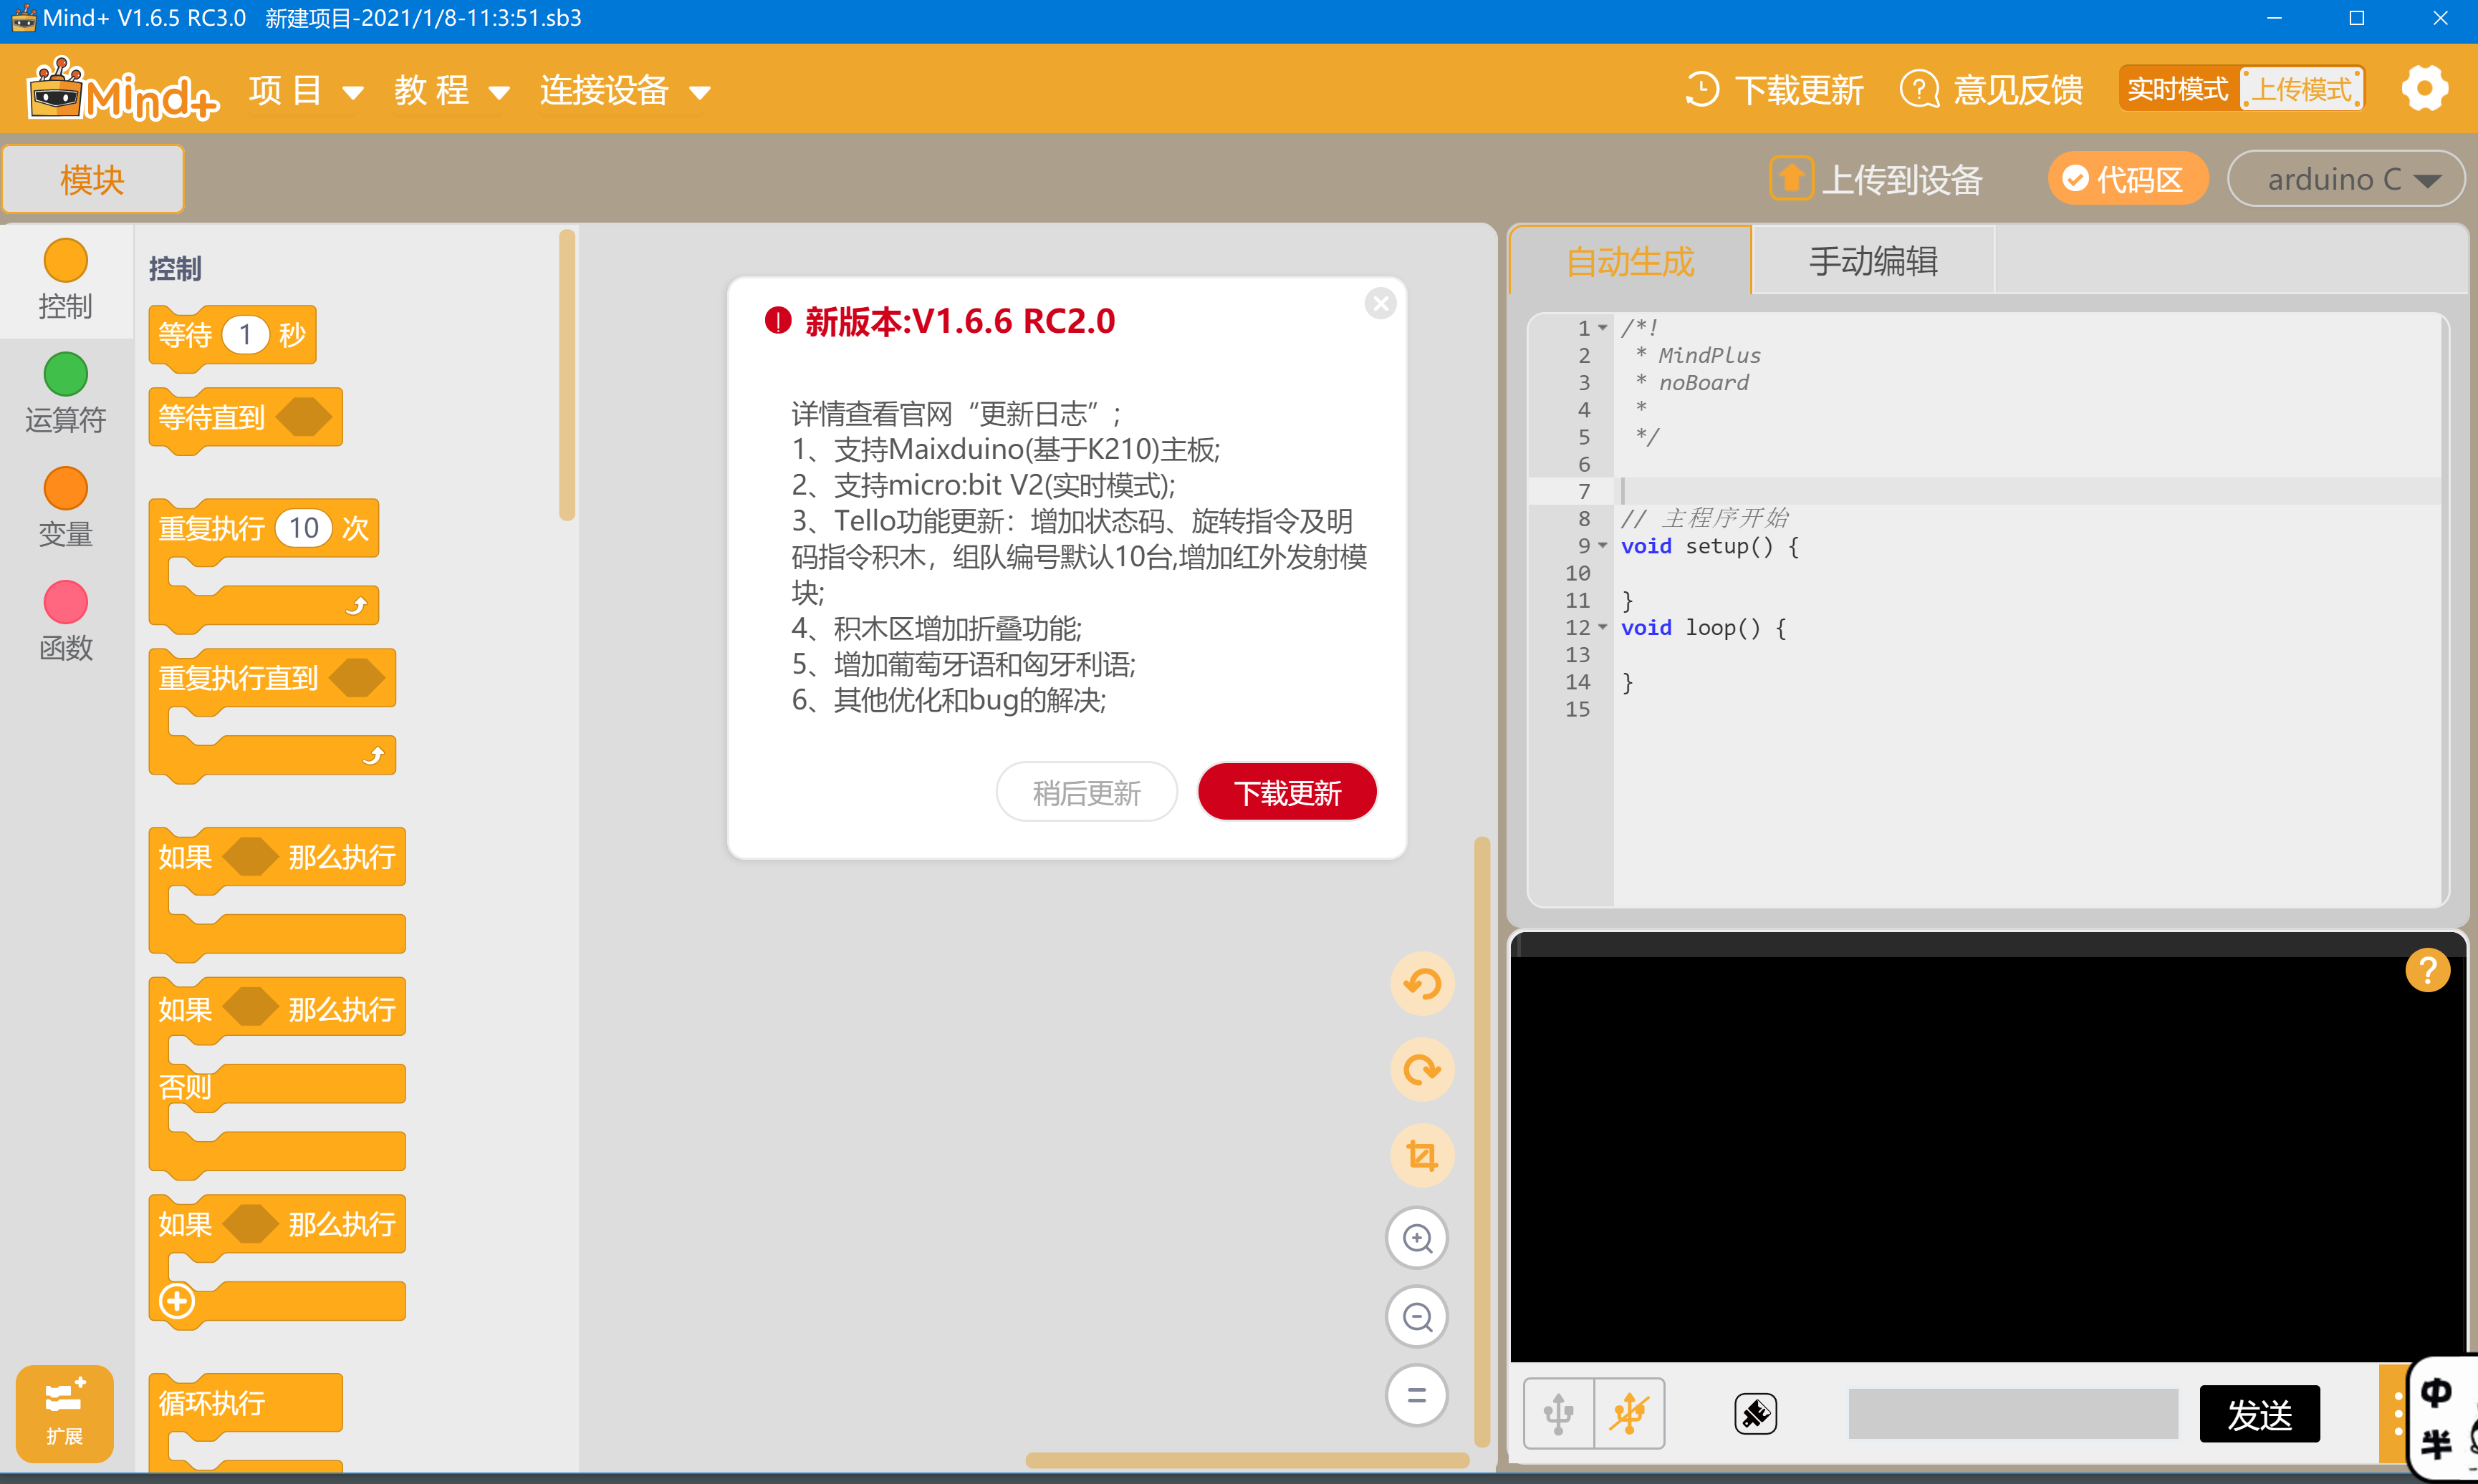Screen dimensions: 2478x1484
Task: Open the 项目 menu
Action: 305,91
